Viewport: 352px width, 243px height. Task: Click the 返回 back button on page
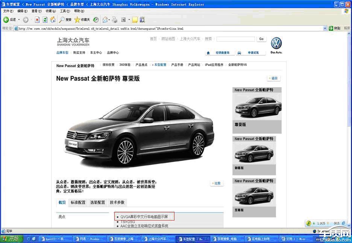[273, 78]
